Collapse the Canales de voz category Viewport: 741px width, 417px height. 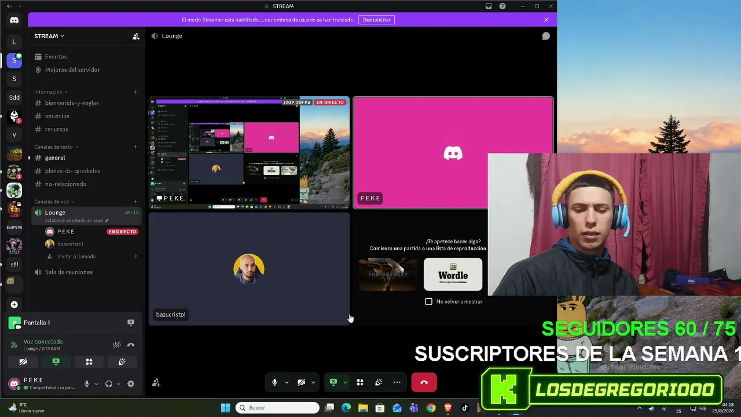tap(55, 202)
